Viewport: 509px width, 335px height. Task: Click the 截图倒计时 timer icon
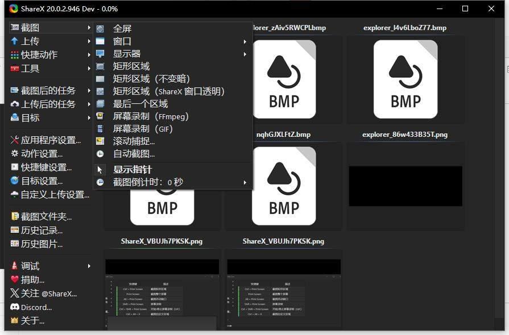(100, 182)
